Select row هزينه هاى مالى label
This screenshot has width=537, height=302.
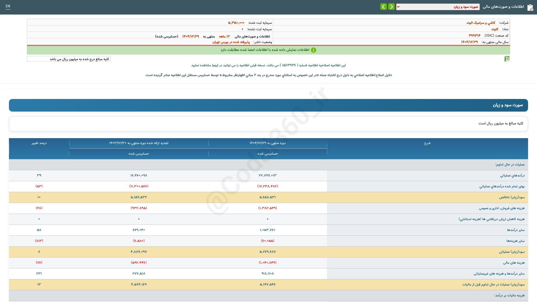(x=514, y=263)
